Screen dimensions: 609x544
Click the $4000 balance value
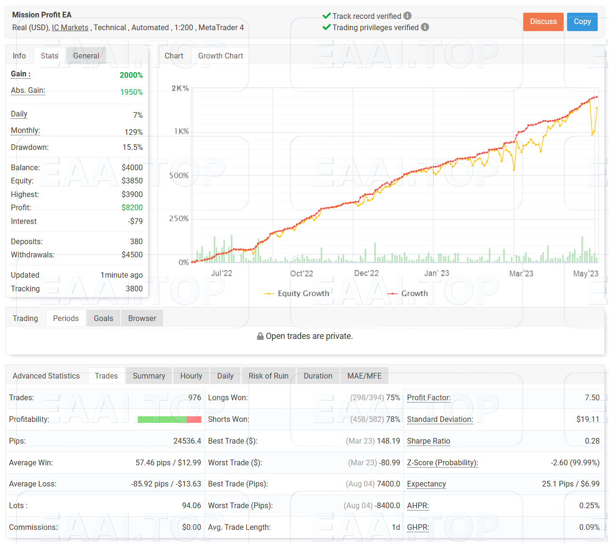coord(132,168)
